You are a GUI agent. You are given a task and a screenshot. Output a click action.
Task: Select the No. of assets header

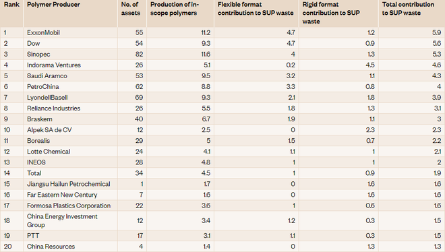pyautogui.click(x=131, y=9)
